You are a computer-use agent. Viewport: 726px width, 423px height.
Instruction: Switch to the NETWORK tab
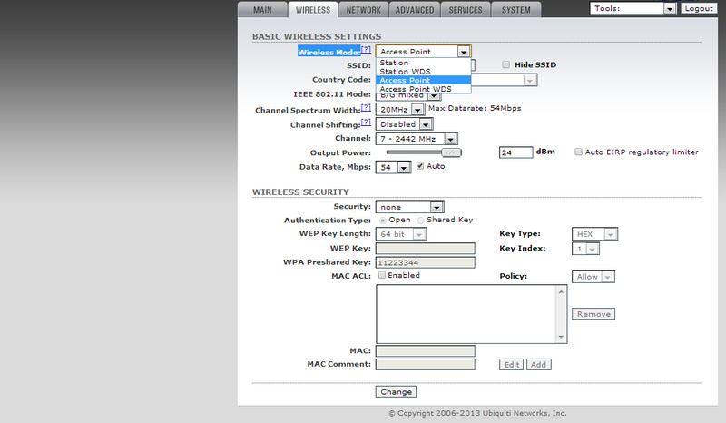[364, 10]
